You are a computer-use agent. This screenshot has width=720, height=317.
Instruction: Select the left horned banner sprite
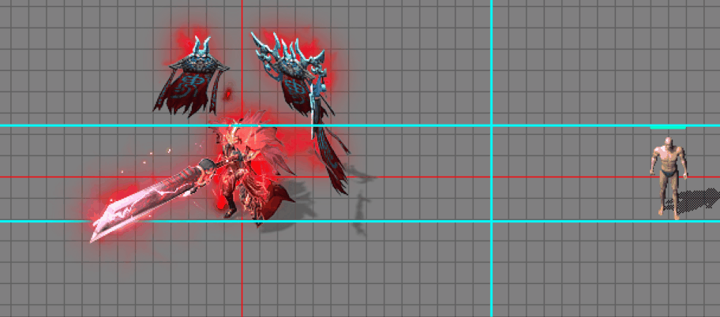point(190,79)
